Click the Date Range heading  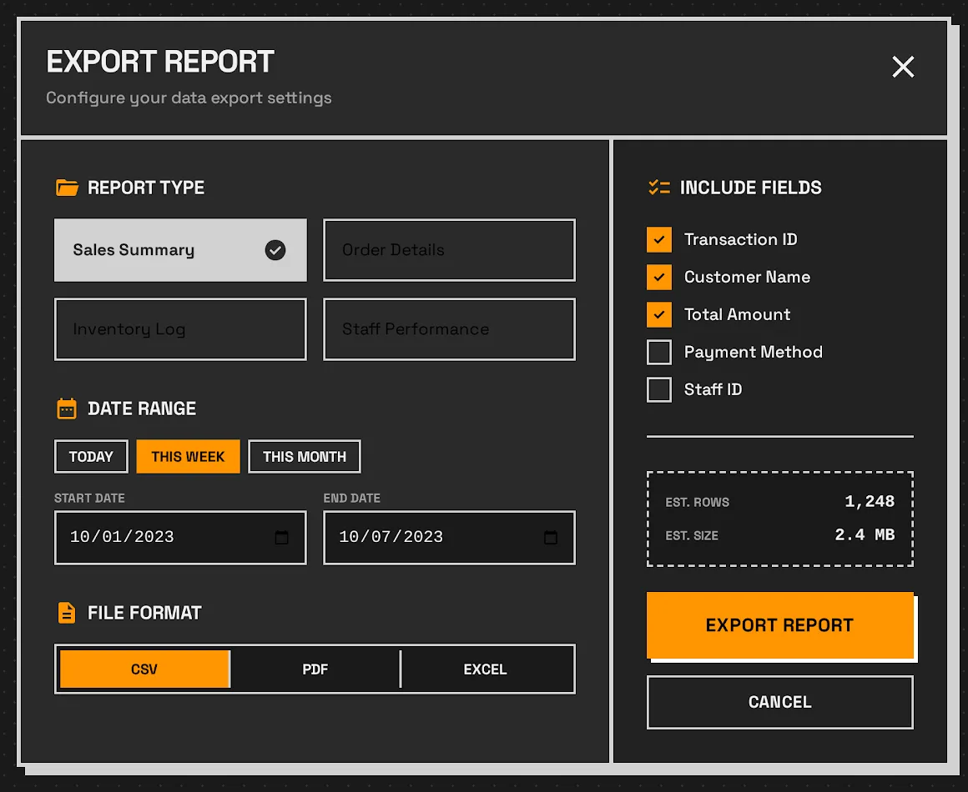[142, 409]
